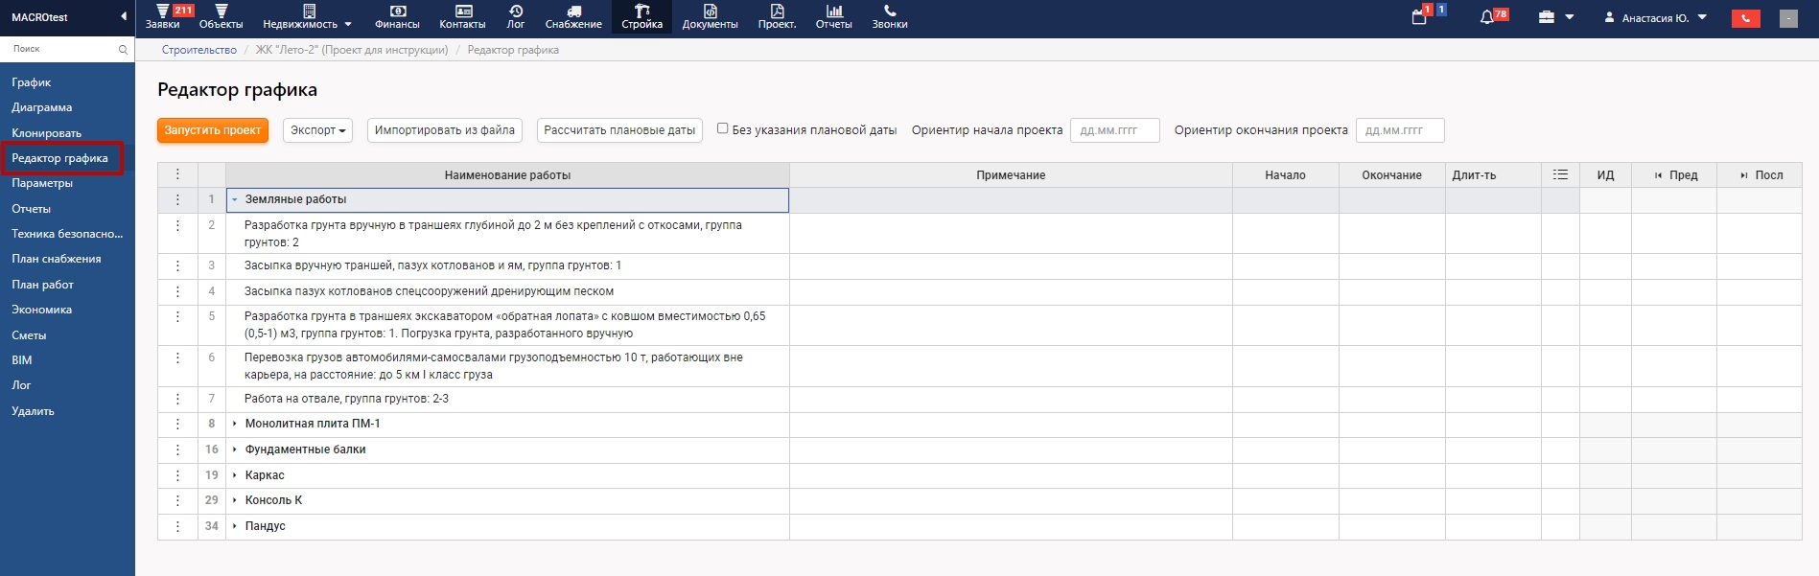Open the Снабжение truck icon
Image resolution: width=1819 pixels, height=576 pixels.
pos(573,12)
